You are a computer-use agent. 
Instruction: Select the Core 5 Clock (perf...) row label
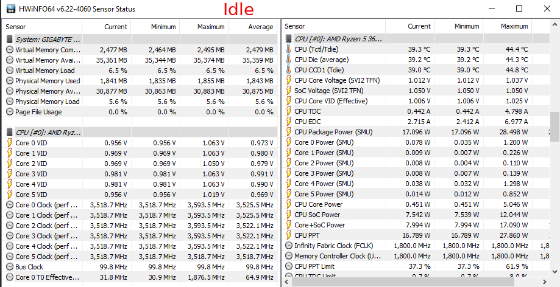[x=46, y=257]
